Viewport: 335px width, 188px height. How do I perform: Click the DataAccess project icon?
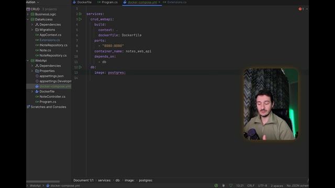pos(32,19)
